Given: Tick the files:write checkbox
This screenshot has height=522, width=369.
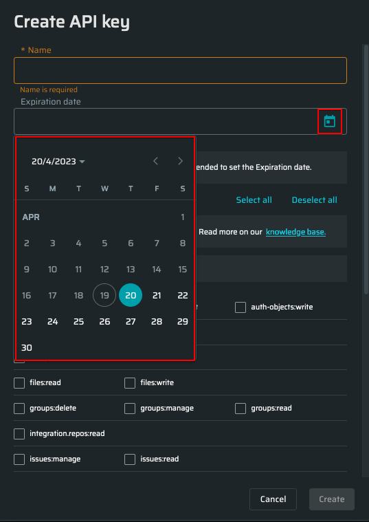Looking at the screenshot, I should pos(130,383).
